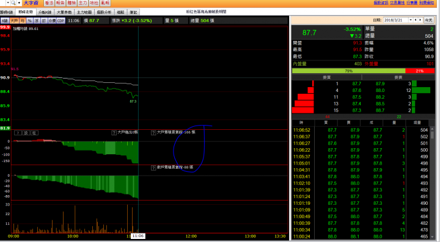This screenshot has width=440, height=242.
Task: Click the 註 note box in indicator panel
Action: tap(34, 133)
